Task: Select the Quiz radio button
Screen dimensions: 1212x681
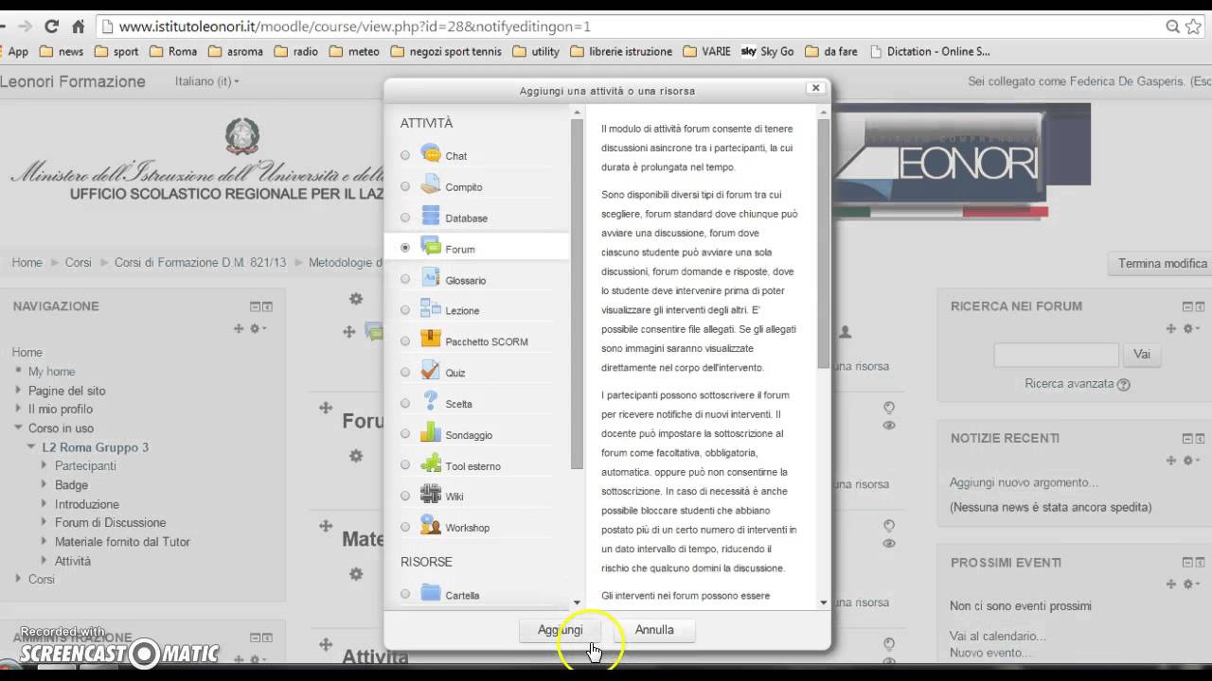Action: tap(405, 373)
